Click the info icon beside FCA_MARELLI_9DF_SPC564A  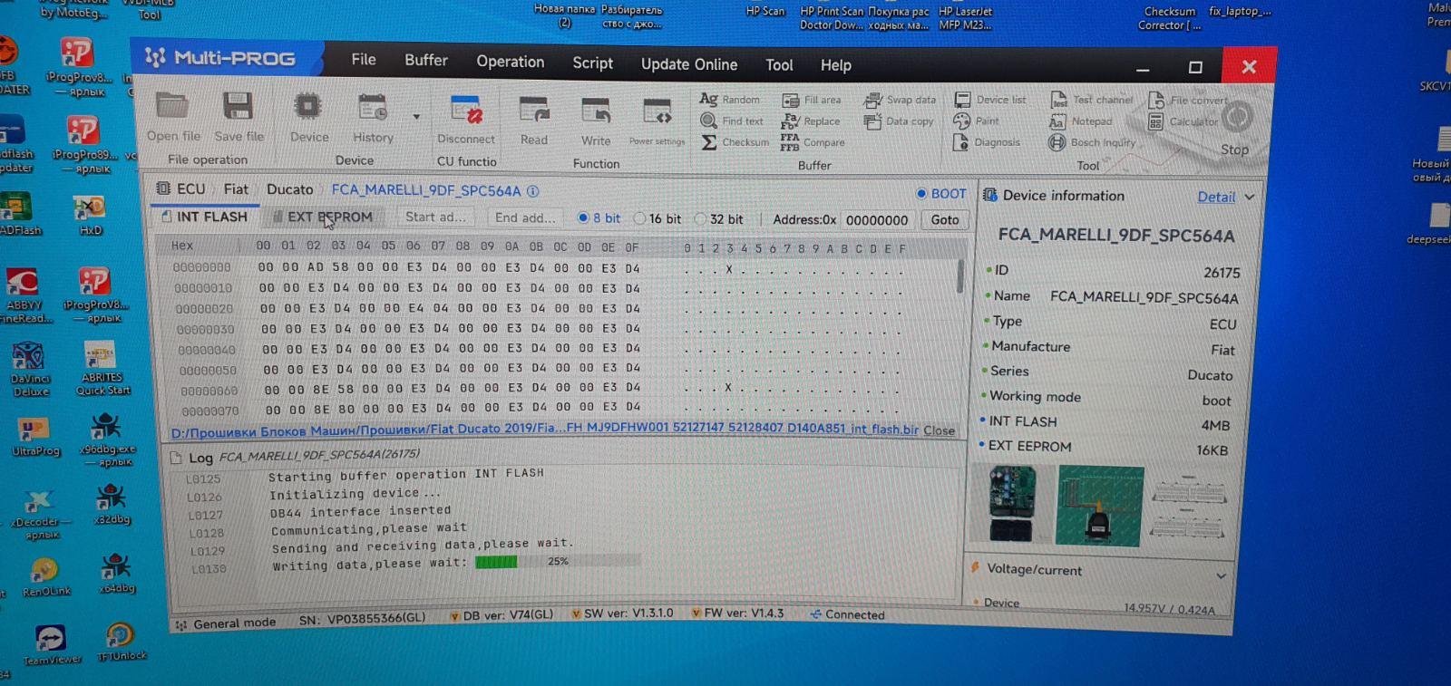532,191
